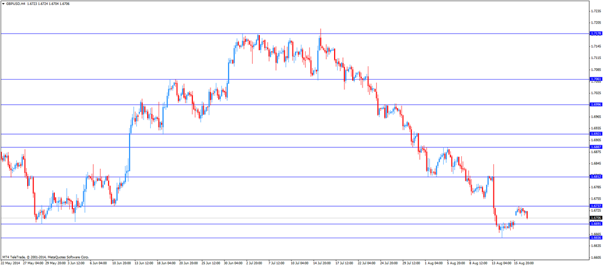
Task: Click the 1.7205 price scale value
Action: coord(595,23)
